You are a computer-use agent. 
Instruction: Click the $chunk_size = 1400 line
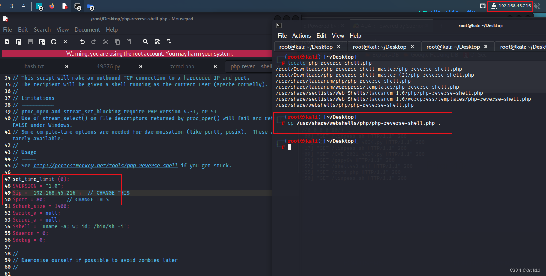pyautogui.click(x=41, y=206)
